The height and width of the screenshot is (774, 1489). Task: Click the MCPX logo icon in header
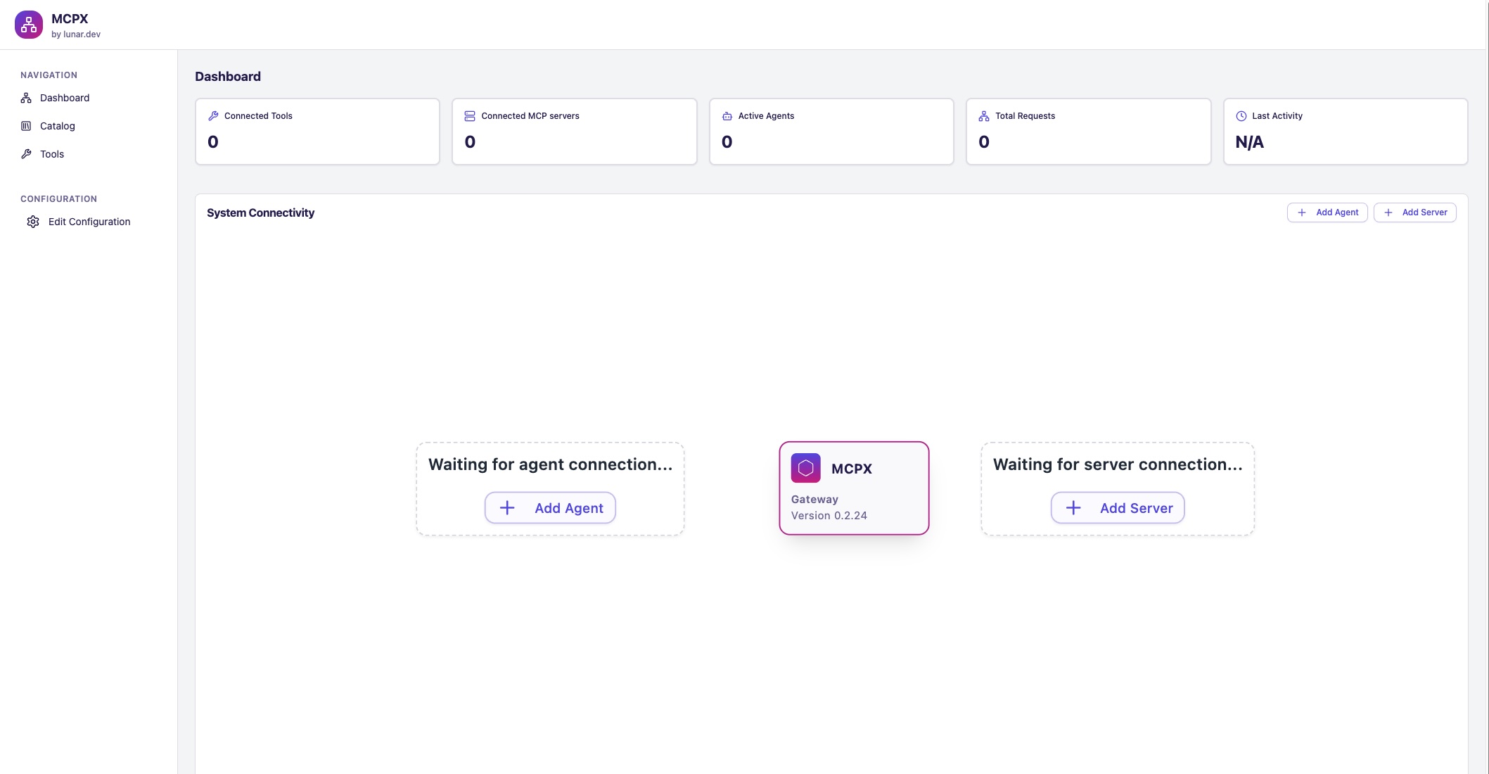pyautogui.click(x=29, y=25)
